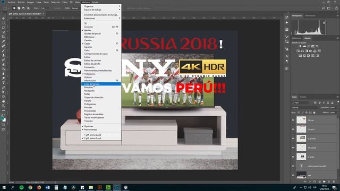Click the background color swatch

coord(5,120)
